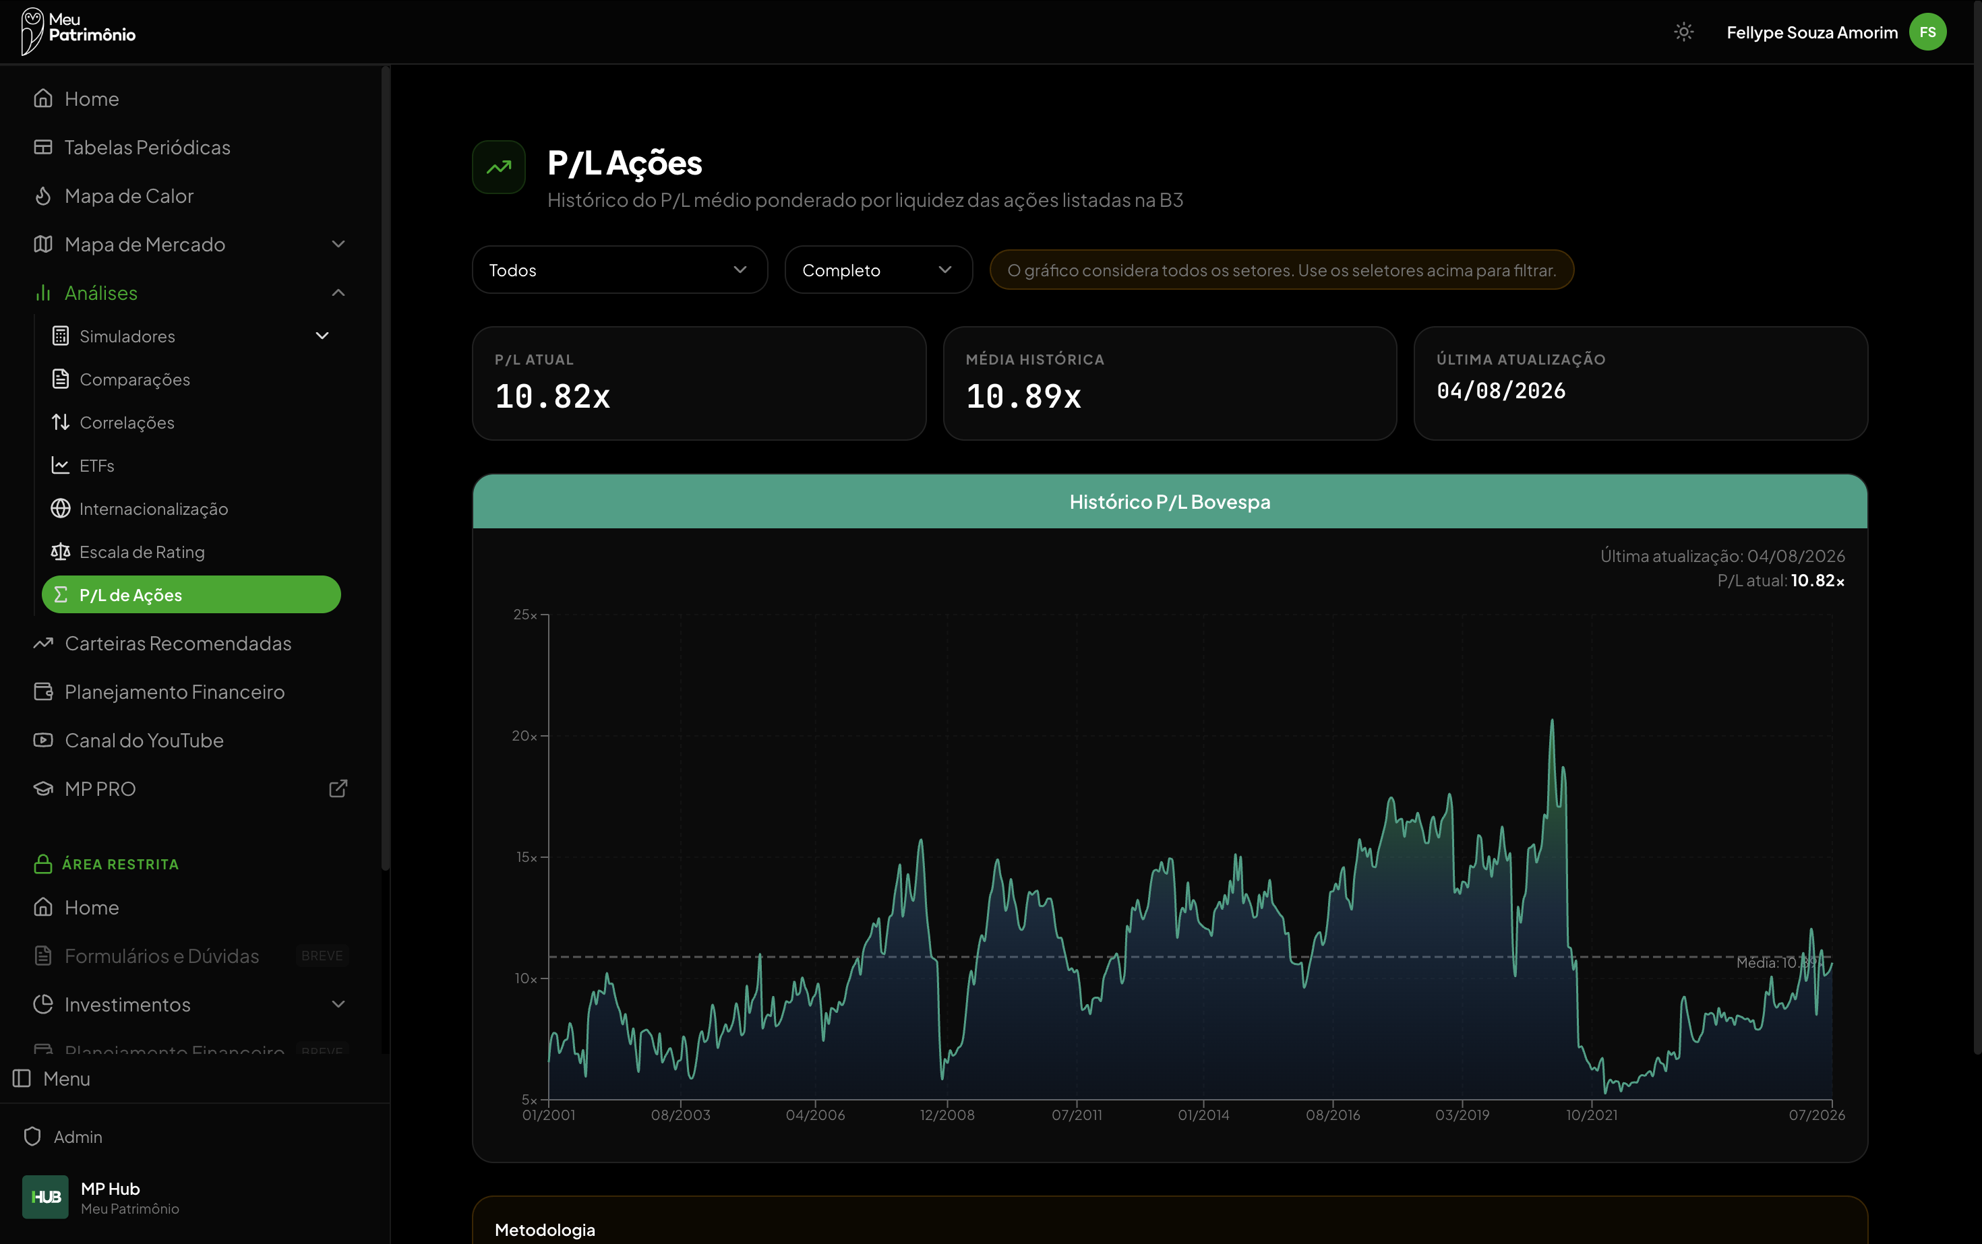Open the MP PRO external link icon
1982x1244 pixels.
click(338, 789)
